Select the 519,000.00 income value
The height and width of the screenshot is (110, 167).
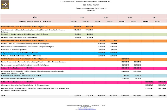[x=149, y=85]
